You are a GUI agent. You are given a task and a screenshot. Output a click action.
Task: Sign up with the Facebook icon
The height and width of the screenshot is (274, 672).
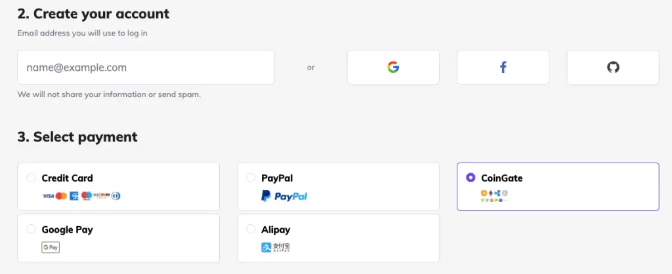pos(503,68)
